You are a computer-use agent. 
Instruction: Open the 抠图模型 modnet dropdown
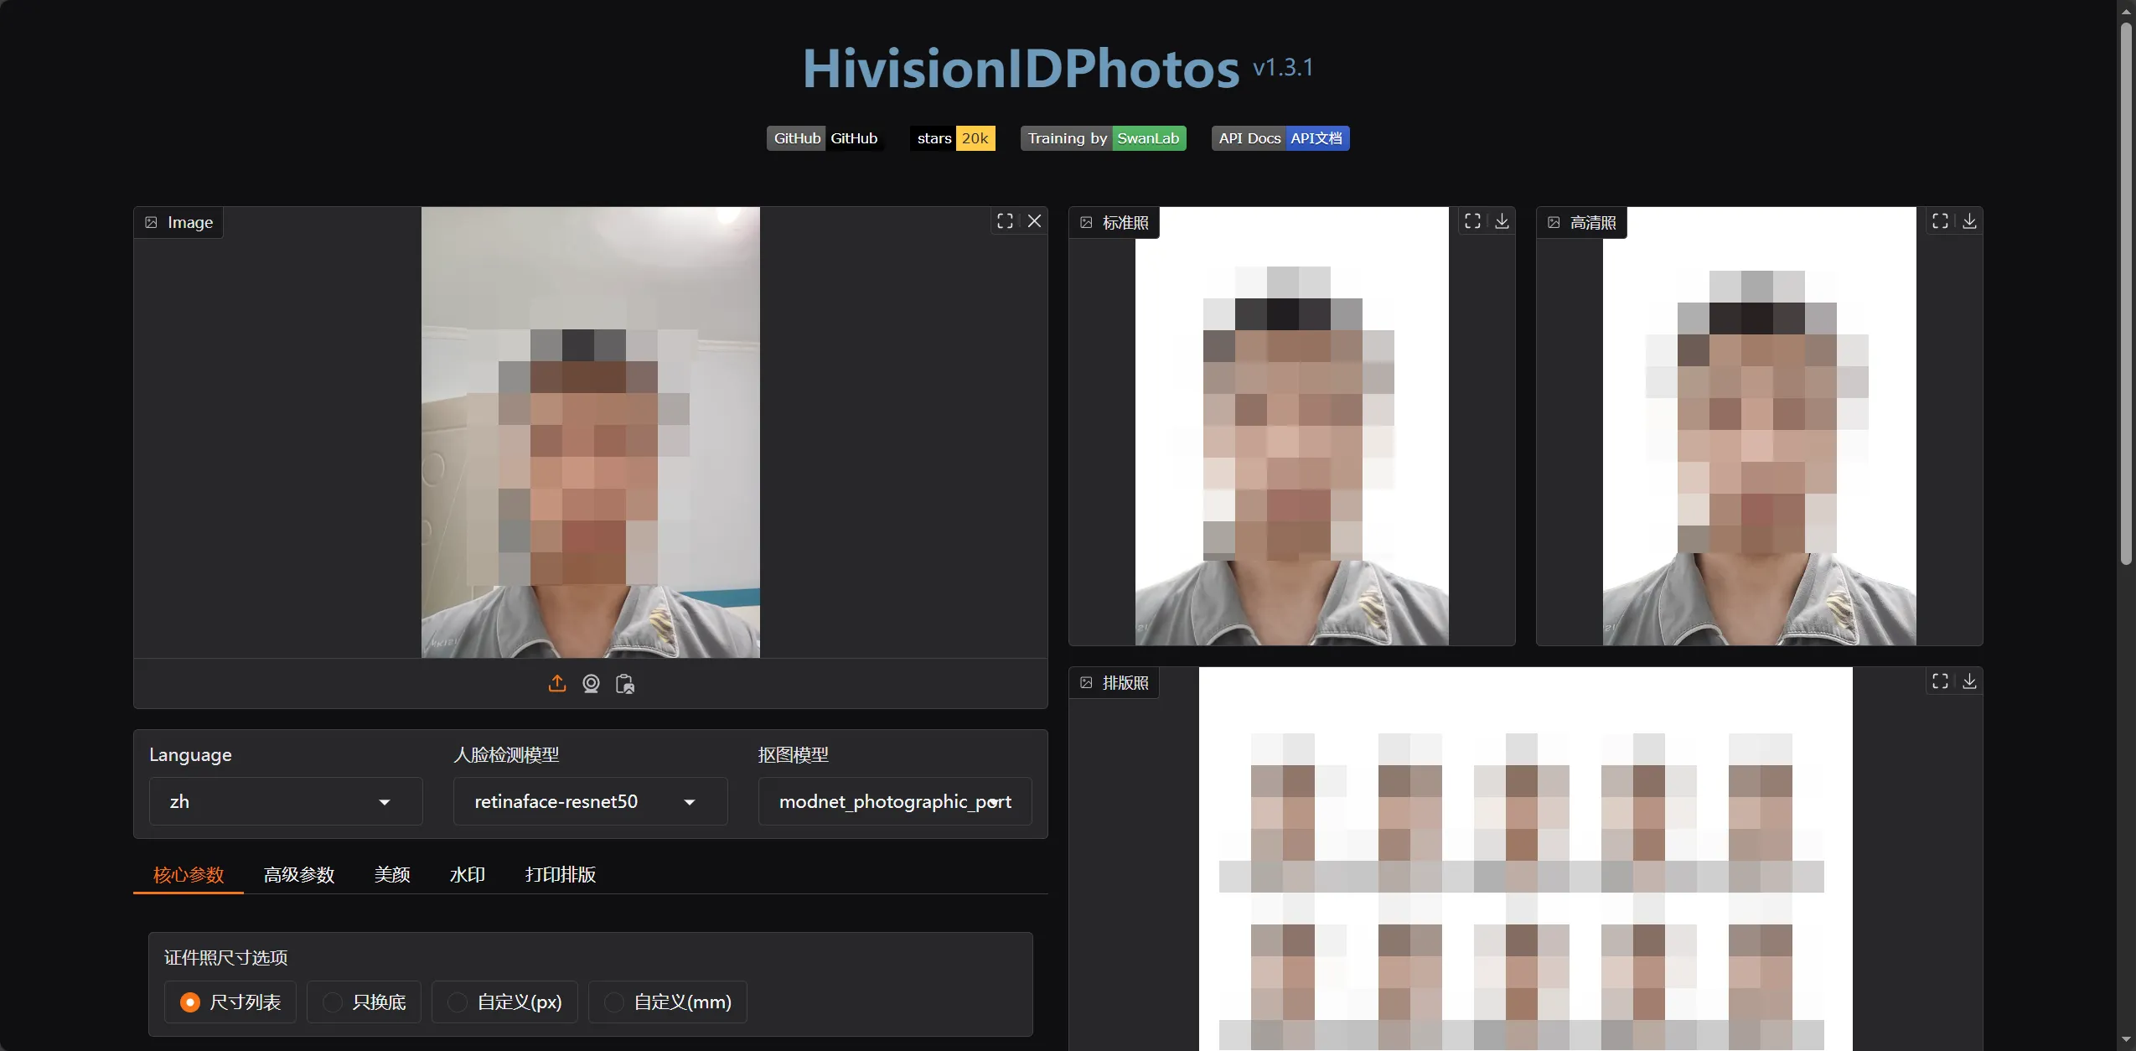click(x=894, y=802)
